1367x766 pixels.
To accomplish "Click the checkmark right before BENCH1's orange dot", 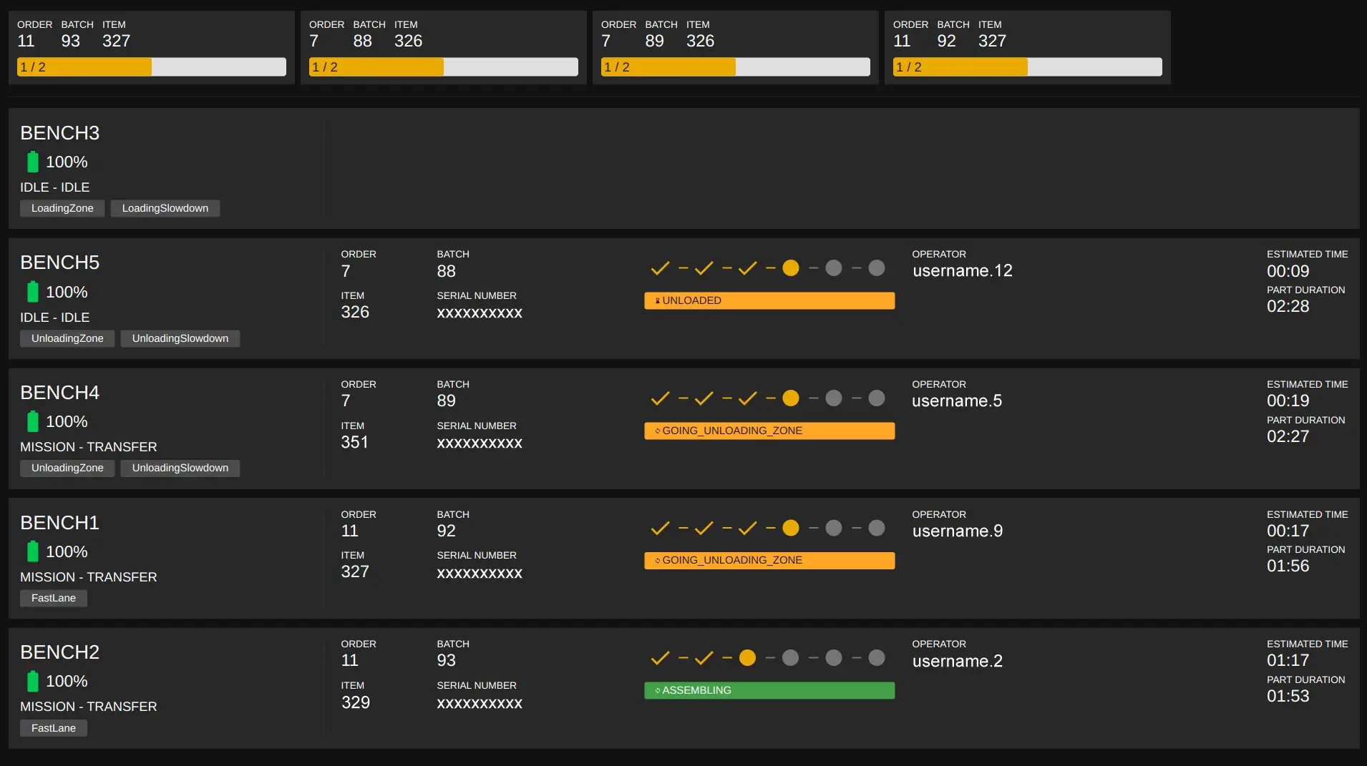I will (x=747, y=528).
